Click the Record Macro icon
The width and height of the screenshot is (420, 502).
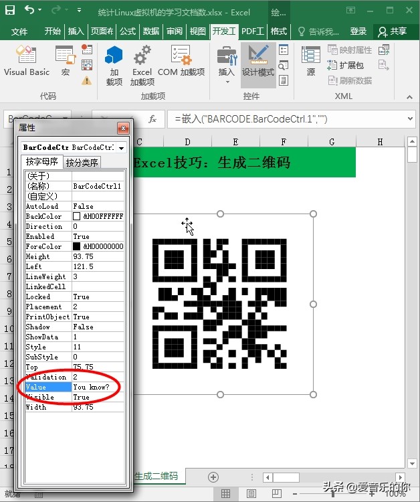click(x=87, y=50)
